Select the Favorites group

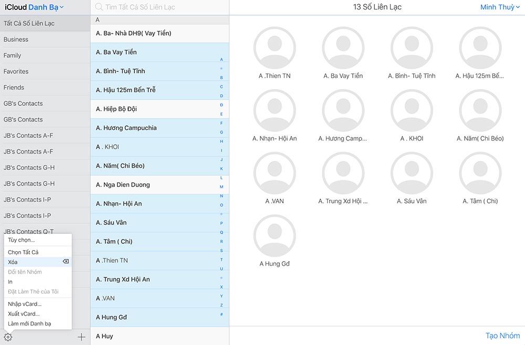pos(45,71)
